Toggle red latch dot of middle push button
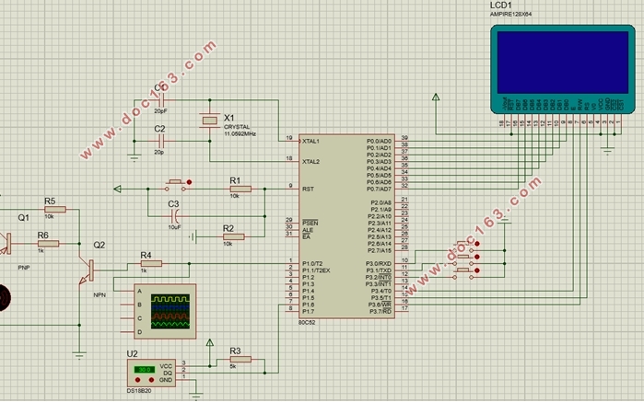Image resolution: width=644 pixels, height=402 pixels. 477,258
